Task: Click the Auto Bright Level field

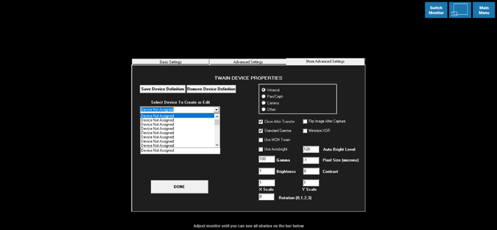Action: coord(311,149)
